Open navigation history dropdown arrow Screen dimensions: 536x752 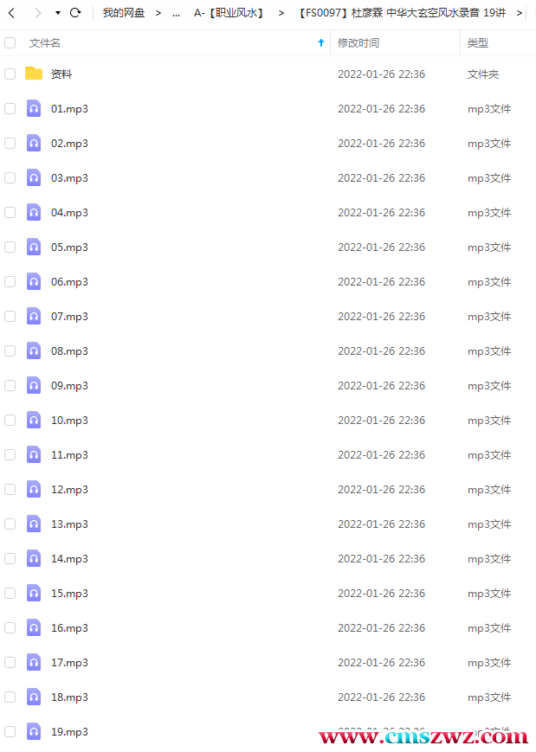57,13
